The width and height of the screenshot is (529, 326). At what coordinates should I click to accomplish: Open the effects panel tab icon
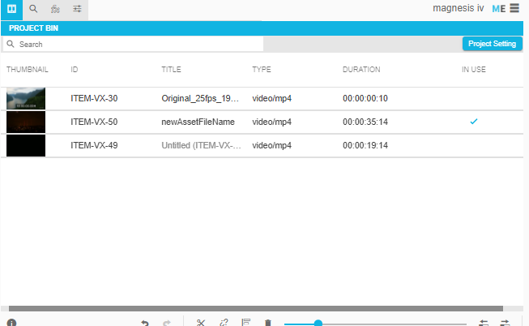click(55, 9)
